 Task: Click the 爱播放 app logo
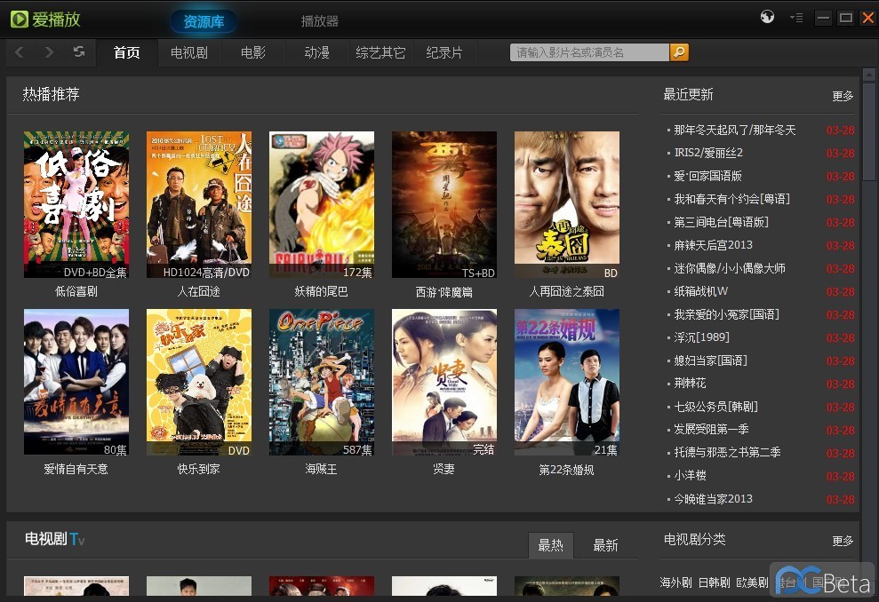tap(45, 19)
